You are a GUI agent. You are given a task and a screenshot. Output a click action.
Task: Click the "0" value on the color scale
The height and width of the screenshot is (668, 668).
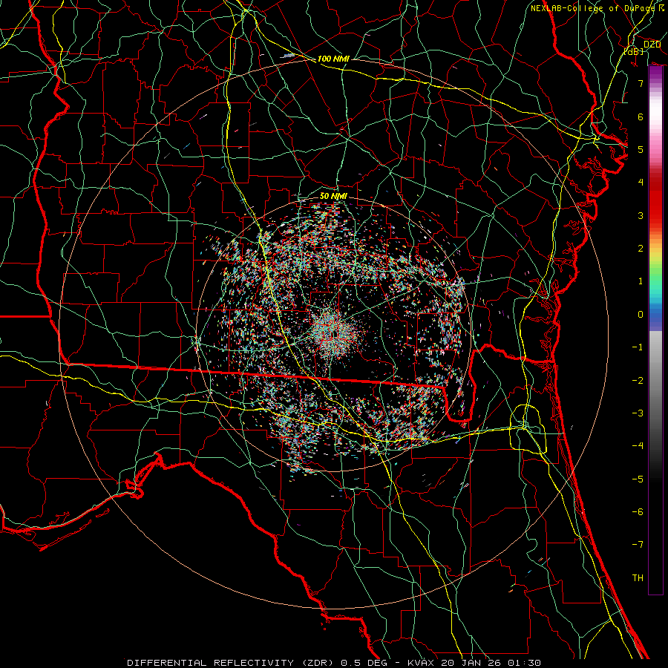641,315
